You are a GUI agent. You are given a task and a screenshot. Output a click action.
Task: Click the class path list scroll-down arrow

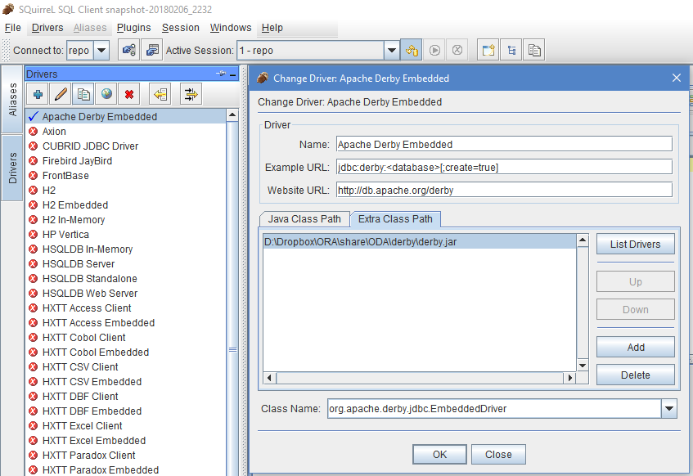pos(583,366)
